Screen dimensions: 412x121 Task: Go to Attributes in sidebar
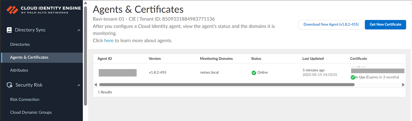(19, 70)
